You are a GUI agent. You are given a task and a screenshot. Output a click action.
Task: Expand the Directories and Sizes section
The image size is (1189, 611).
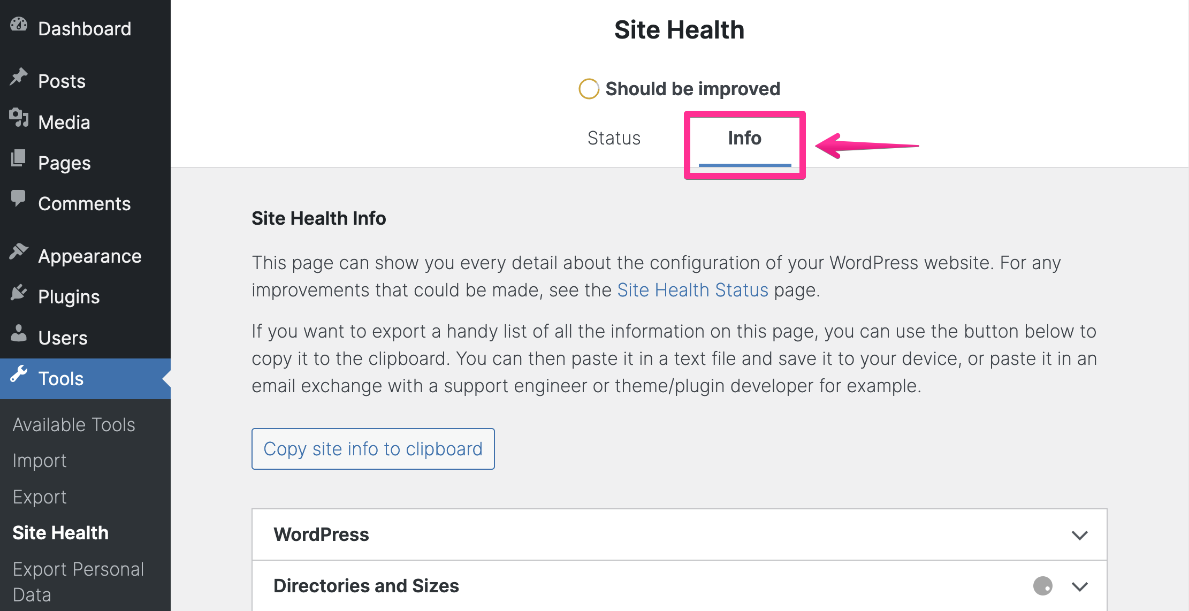(366, 585)
